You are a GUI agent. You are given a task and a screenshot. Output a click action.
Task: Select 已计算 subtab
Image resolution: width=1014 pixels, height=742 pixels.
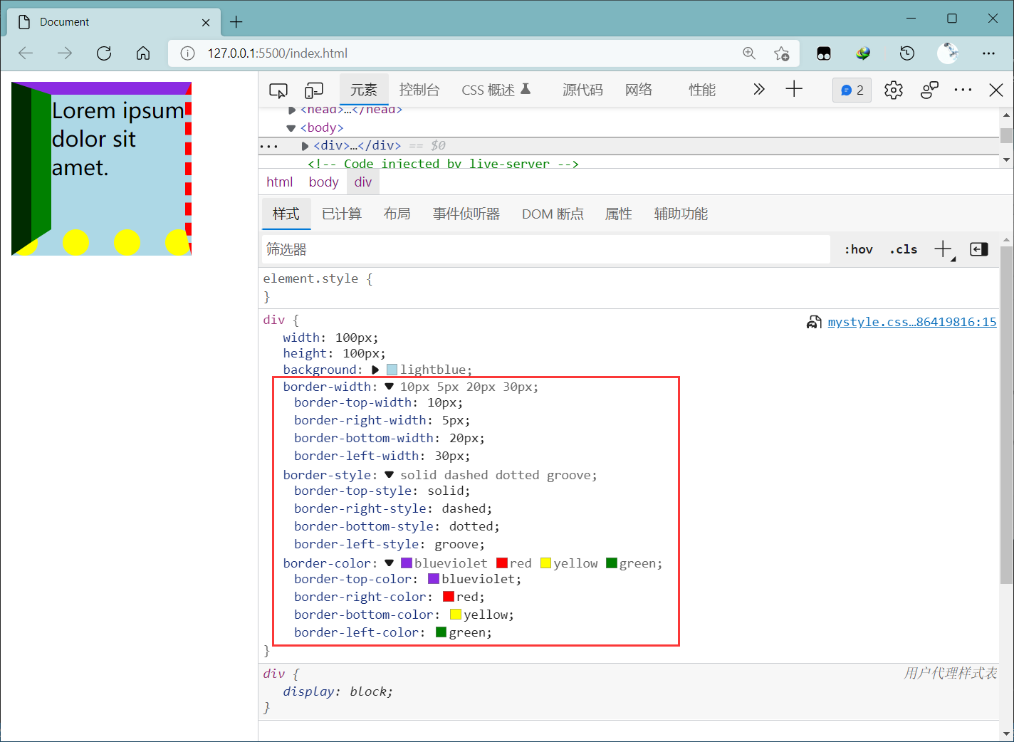342,214
